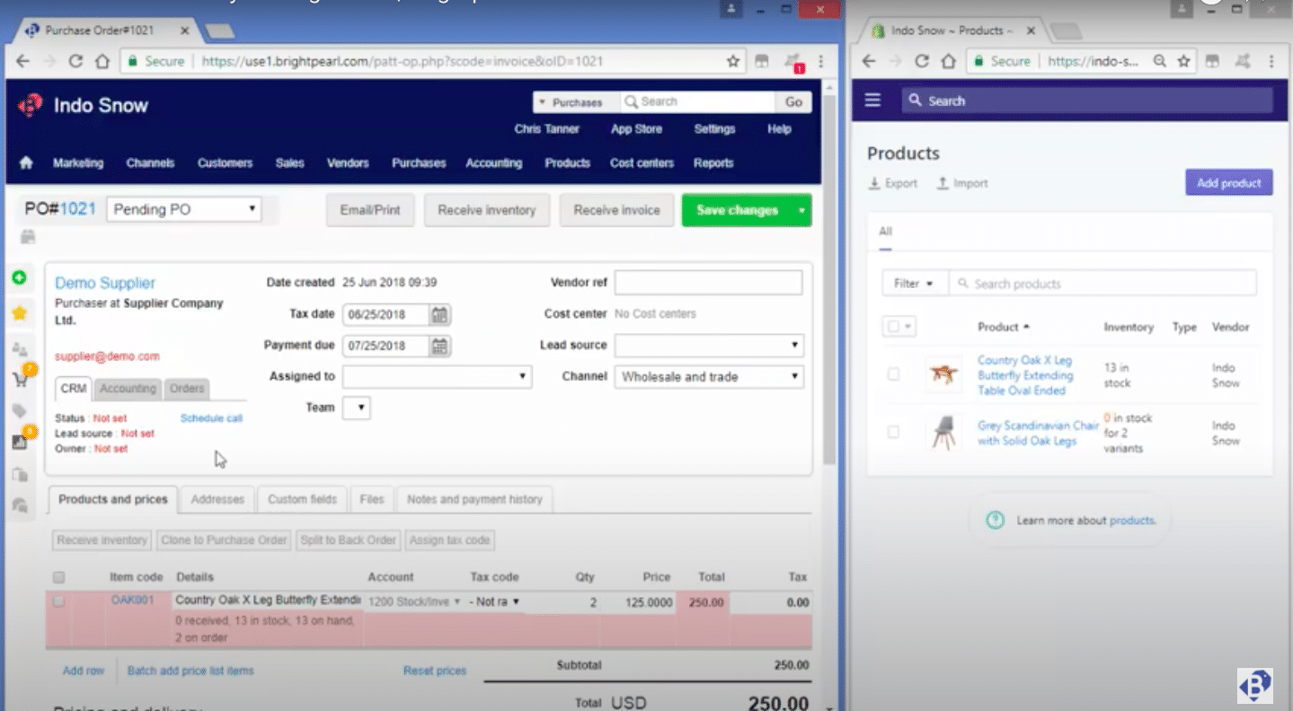Switch to the Accounting tab in the CRM panel

pos(127,389)
